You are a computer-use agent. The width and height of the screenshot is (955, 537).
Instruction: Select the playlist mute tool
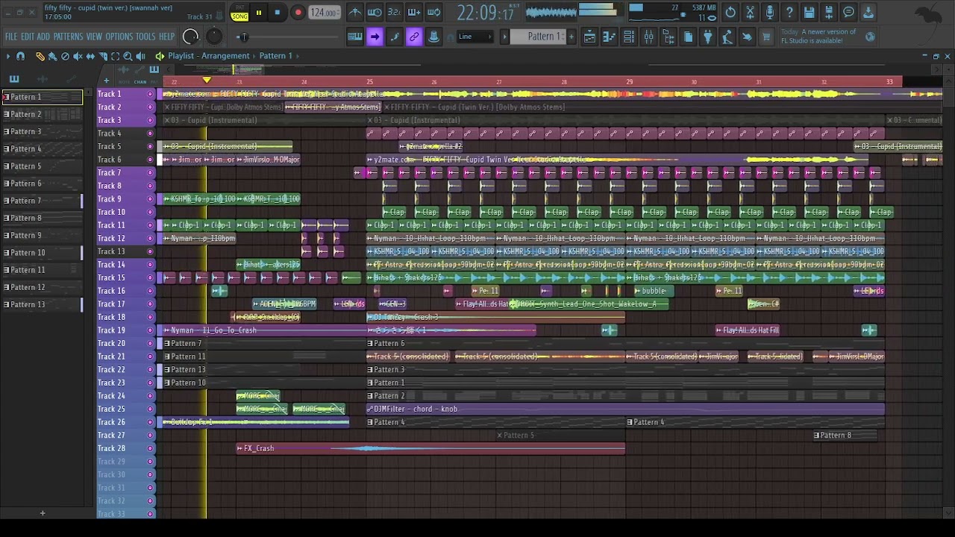click(78, 56)
